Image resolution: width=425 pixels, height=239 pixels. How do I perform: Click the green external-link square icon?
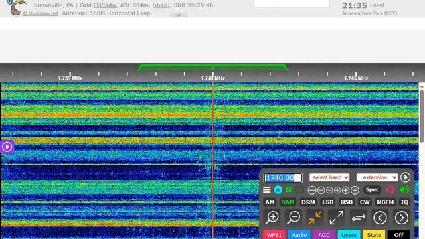pos(288,190)
